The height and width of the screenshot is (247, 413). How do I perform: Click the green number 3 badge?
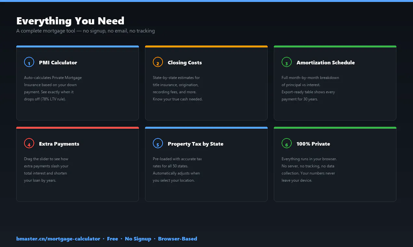(x=286, y=62)
